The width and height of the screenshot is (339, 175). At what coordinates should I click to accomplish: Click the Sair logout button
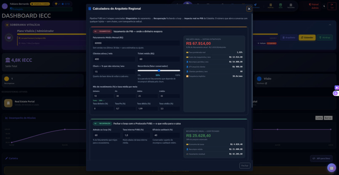[332, 6]
